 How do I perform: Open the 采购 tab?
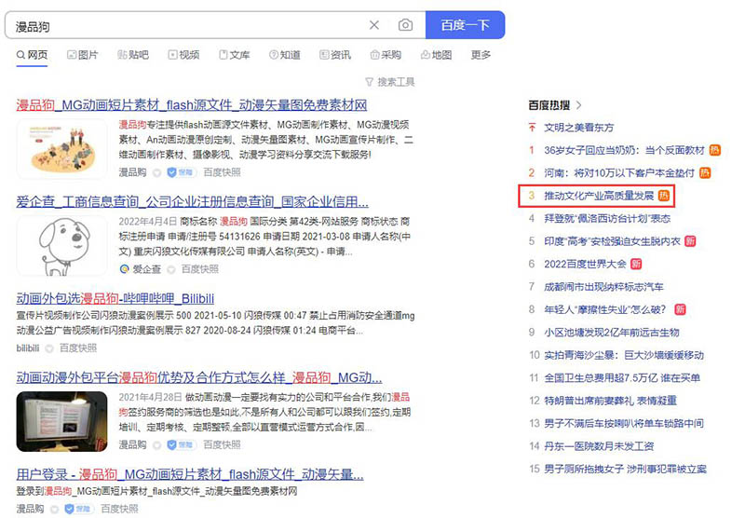click(386, 55)
